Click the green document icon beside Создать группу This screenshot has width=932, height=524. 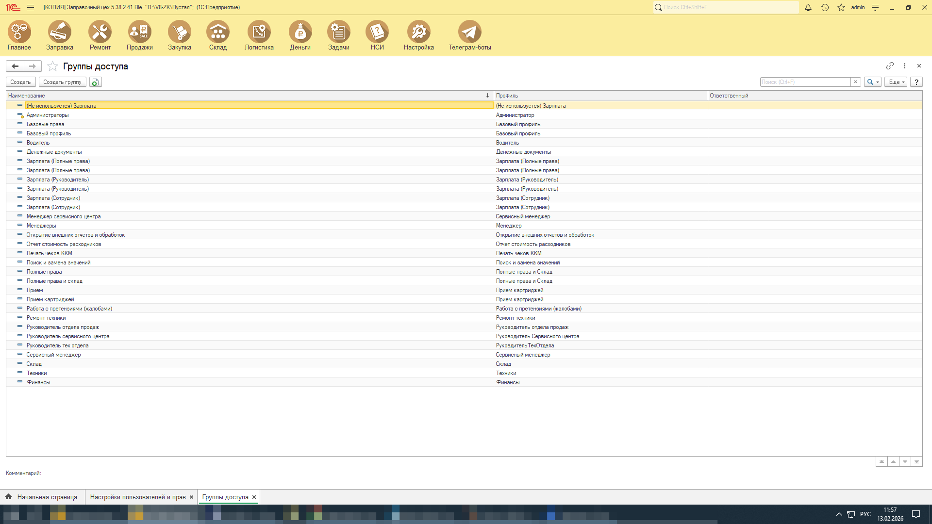tap(96, 82)
